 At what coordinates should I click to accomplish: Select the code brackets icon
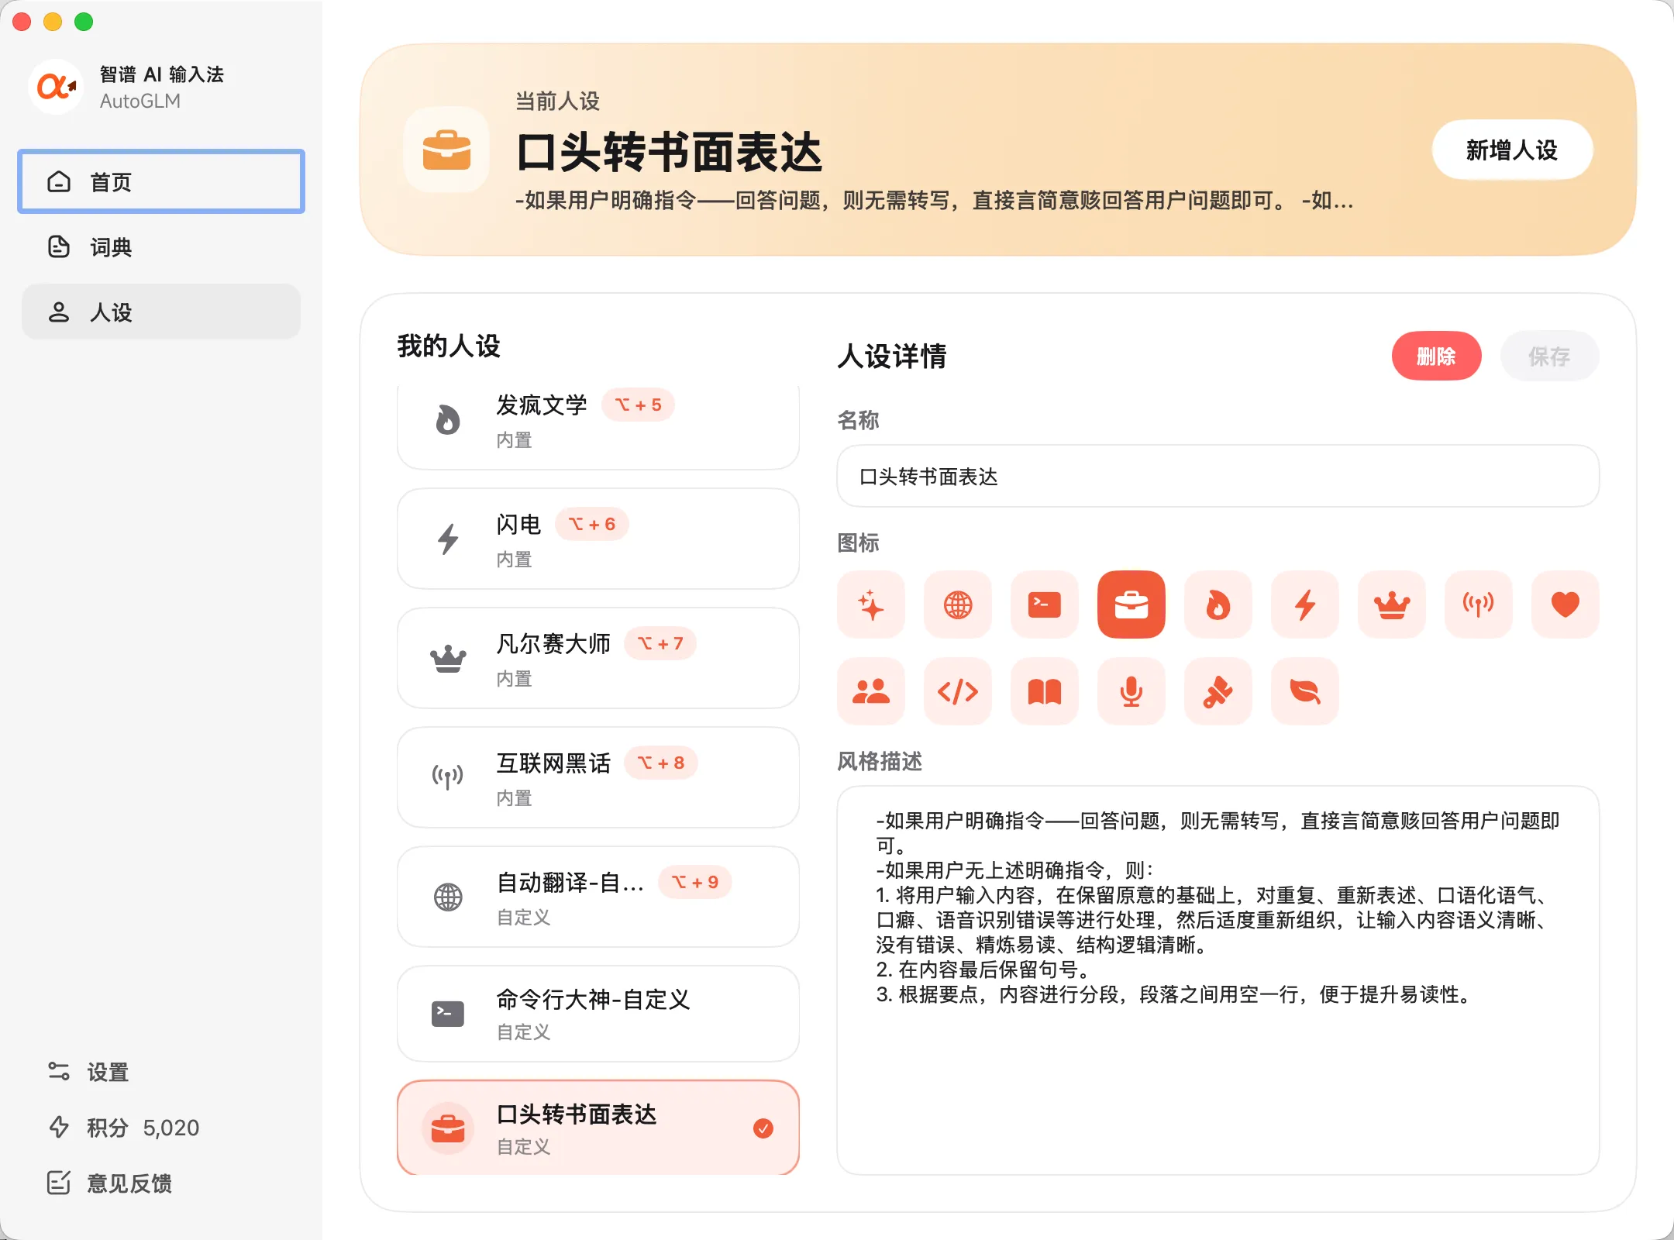point(957,691)
